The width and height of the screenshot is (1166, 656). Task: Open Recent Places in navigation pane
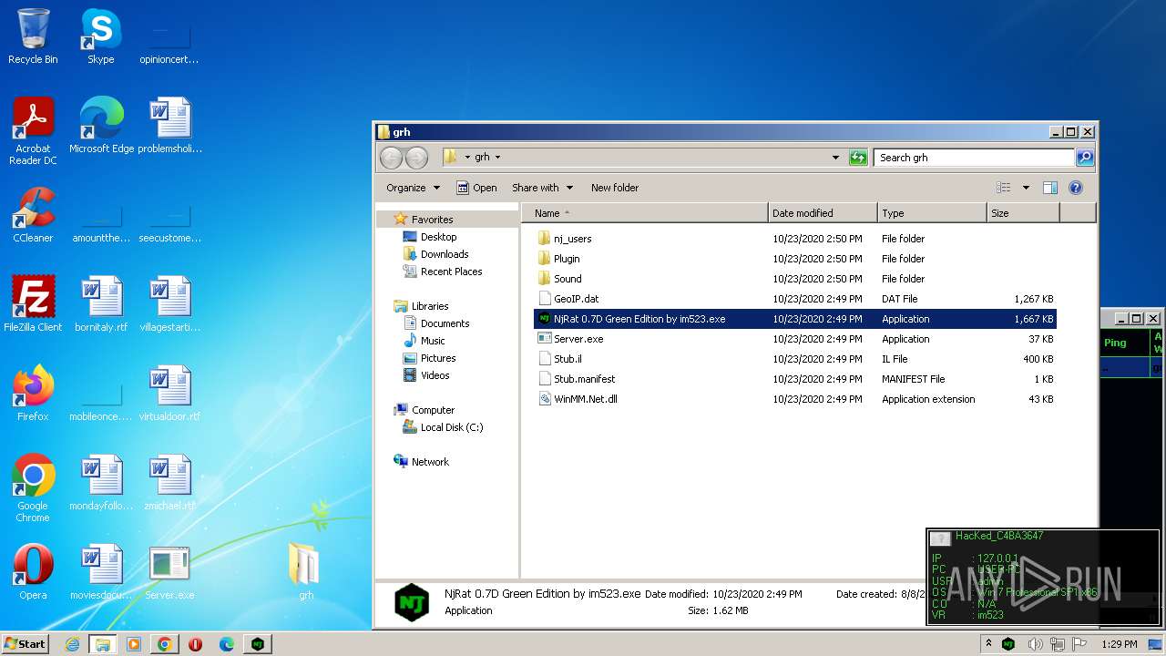point(443,272)
